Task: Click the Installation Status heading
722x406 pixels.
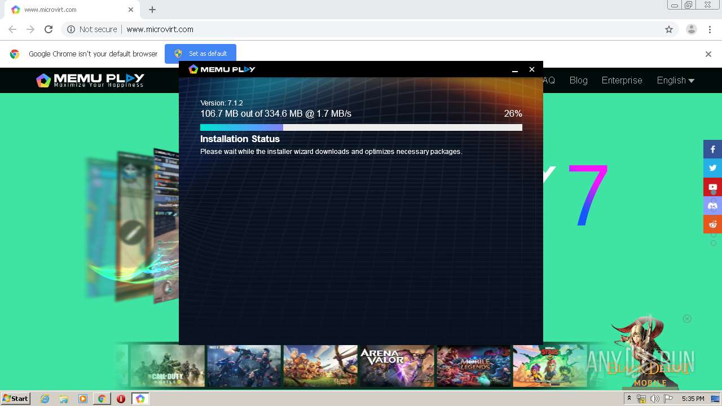Action: 240,139
